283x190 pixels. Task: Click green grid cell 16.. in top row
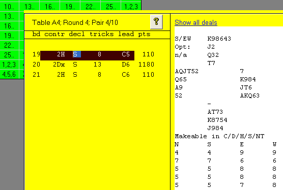50,7
